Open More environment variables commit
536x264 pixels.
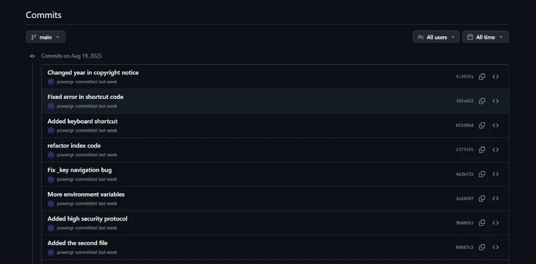point(86,194)
